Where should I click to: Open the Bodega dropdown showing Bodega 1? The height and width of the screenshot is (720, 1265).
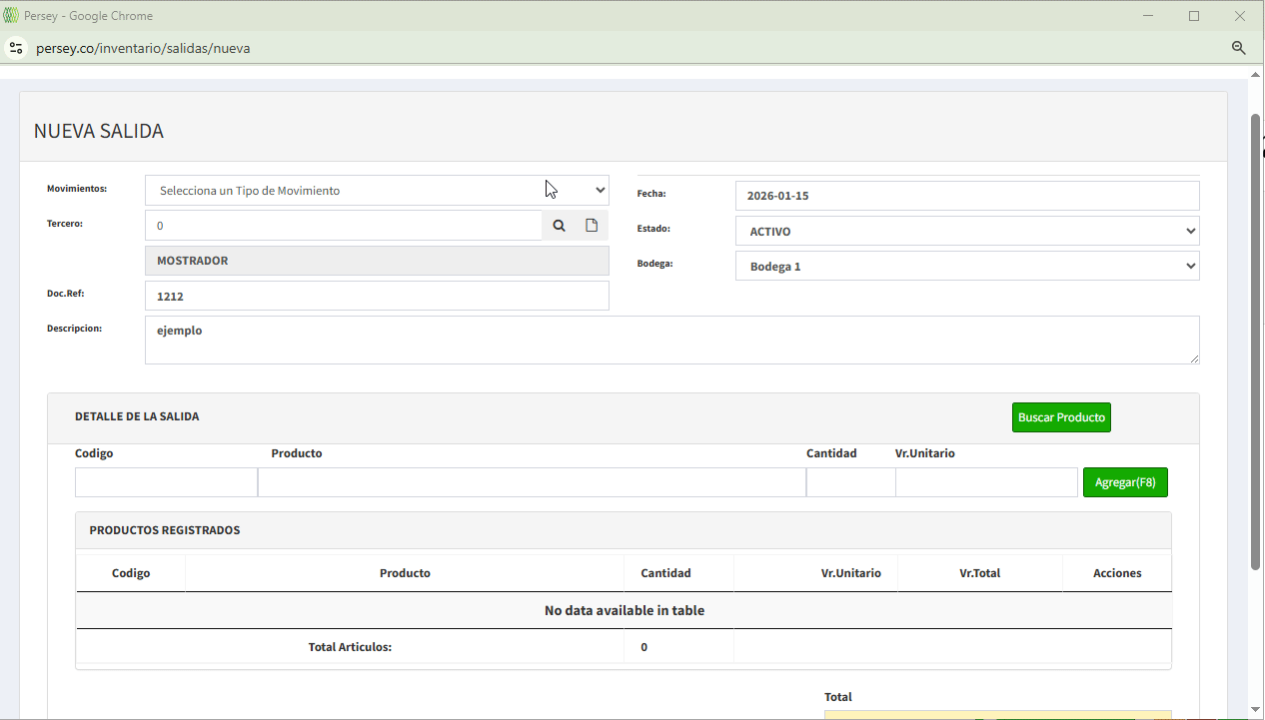[966, 267]
